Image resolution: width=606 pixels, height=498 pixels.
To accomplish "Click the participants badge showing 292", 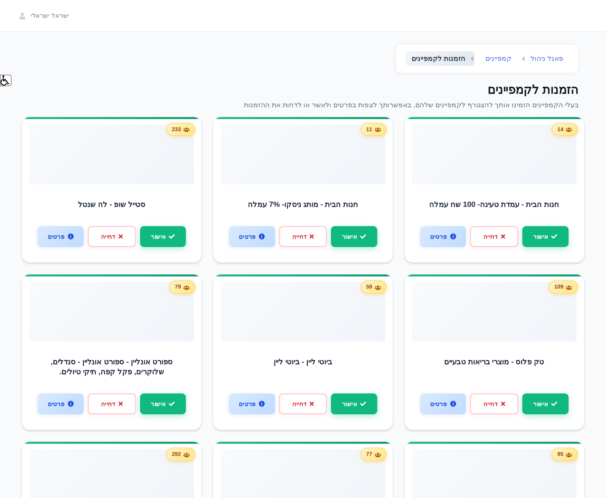I will pos(181,454).
